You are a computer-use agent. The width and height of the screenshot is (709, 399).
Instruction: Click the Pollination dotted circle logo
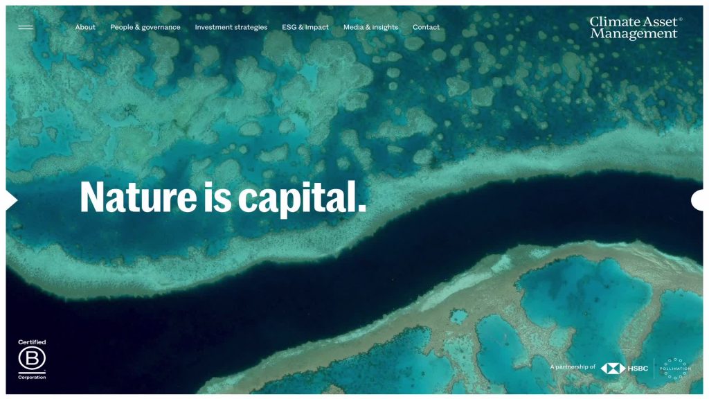point(675,369)
